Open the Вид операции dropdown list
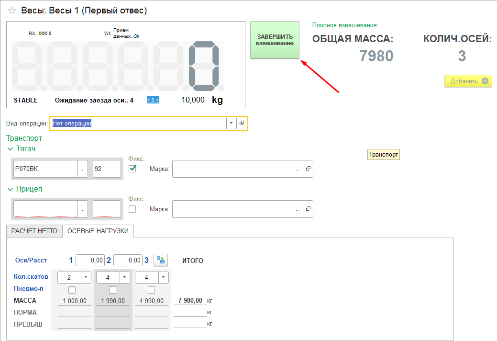497x341 pixels. [231, 124]
